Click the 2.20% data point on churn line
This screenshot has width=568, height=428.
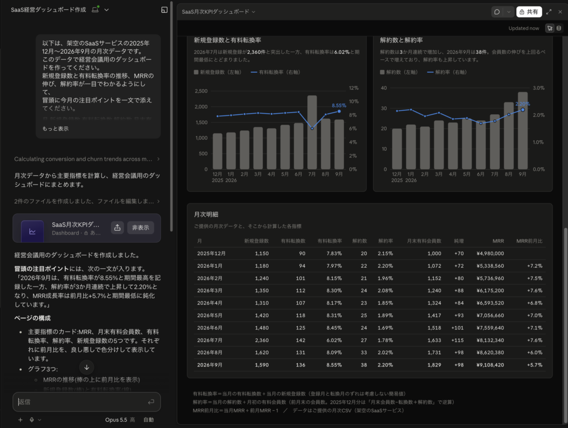coord(523,110)
